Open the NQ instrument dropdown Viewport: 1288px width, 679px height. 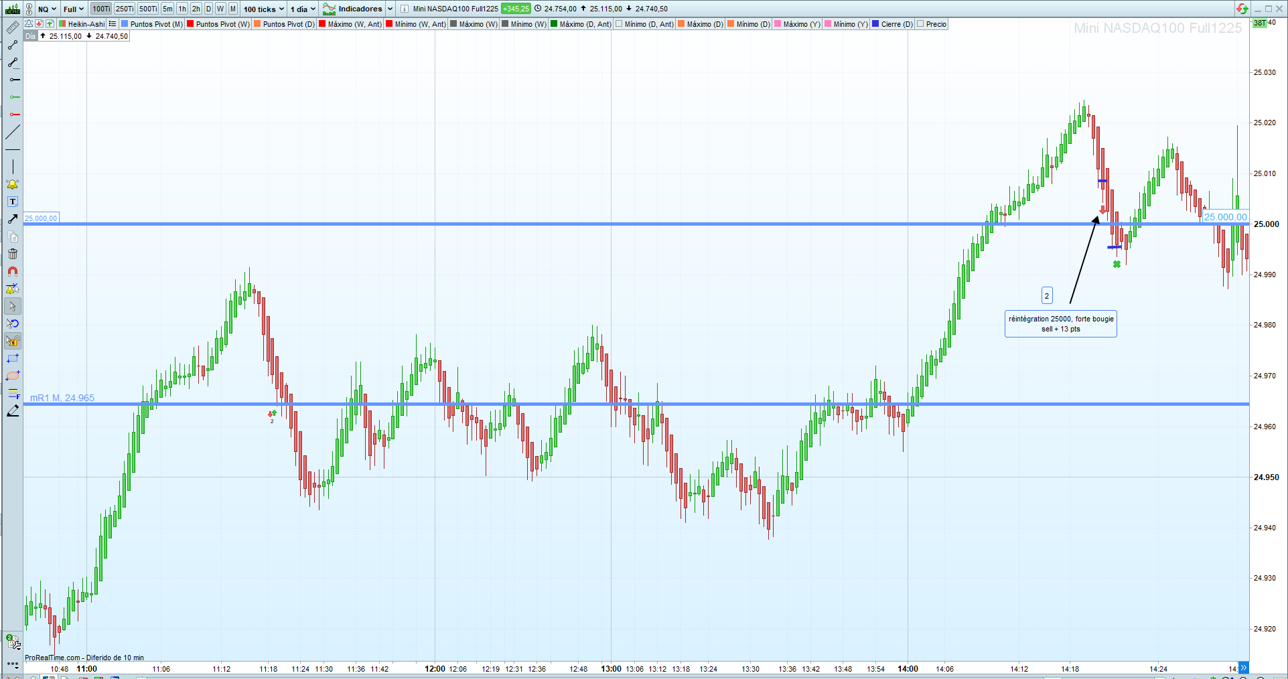[47, 9]
